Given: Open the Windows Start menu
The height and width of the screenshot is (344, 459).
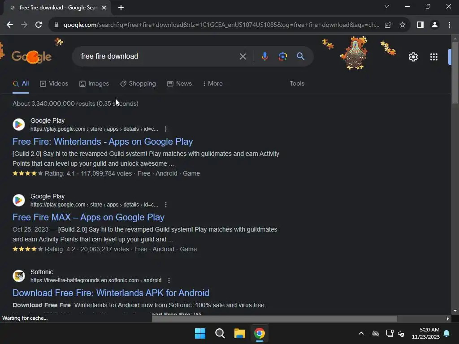Looking at the screenshot, I should tap(200, 333).
